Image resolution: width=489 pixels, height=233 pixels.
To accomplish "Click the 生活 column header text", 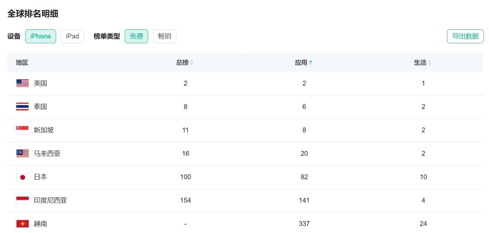I will tap(420, 62).
